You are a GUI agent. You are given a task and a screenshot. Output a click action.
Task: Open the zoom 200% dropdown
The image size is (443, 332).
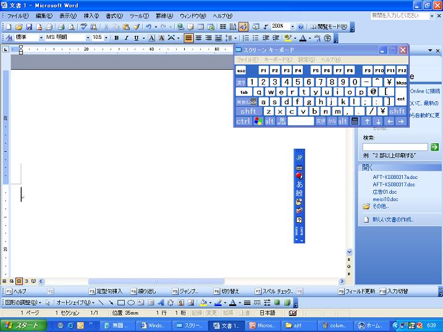292,27
